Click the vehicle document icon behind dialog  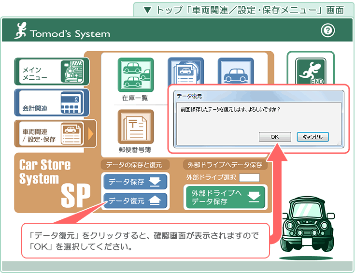tap(185, 71)
